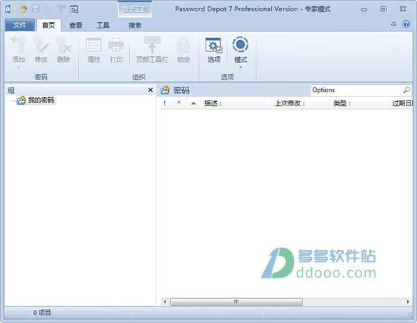Click the scrollbar right arrow
Screen dimensions: 417x323
408,302
